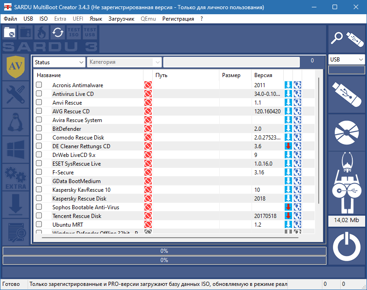Check the F-Secure checkbox

tap(39, 172)
